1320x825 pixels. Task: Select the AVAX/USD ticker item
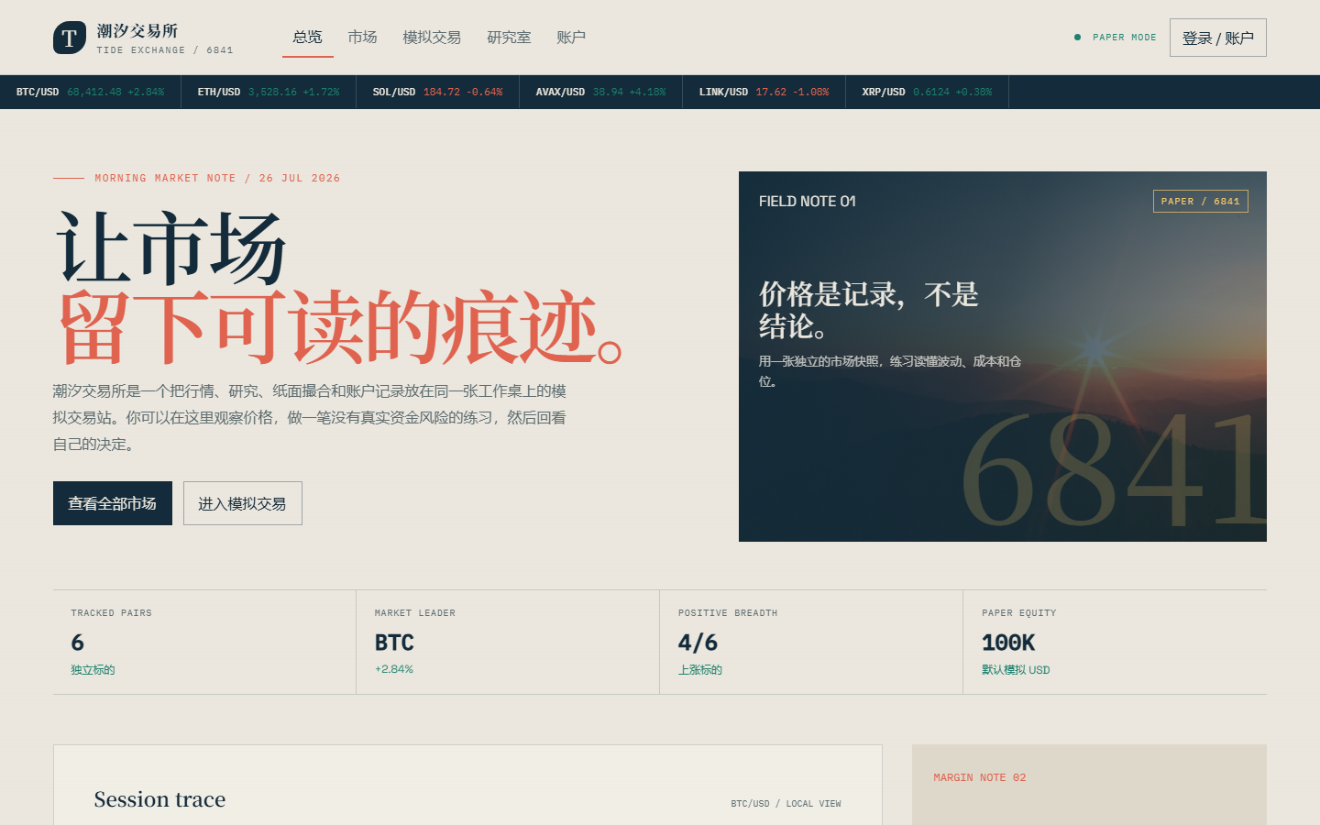[x=601, y=92]
